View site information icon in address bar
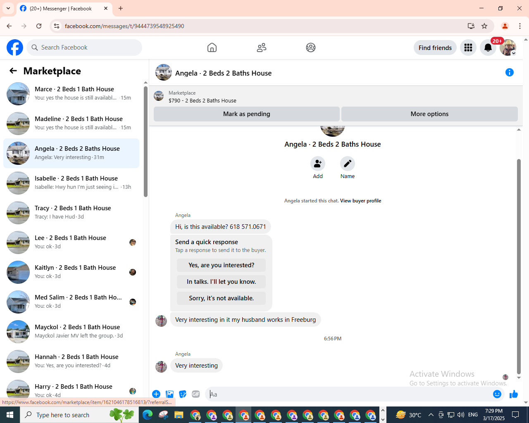Viewport: 529px width, 423px height. pyautogui.click(x=57, y=26)
